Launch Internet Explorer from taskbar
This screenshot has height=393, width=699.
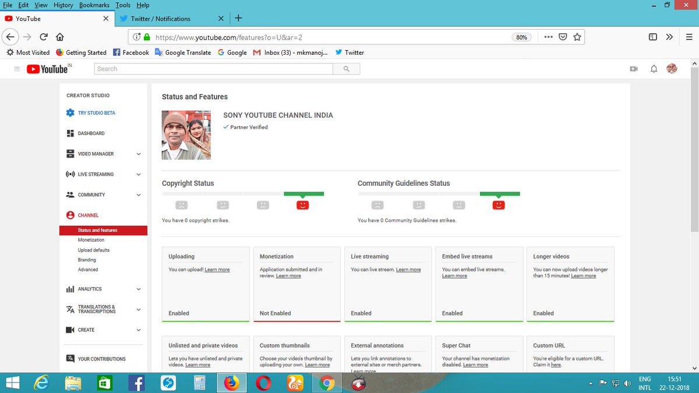point(42,383)
